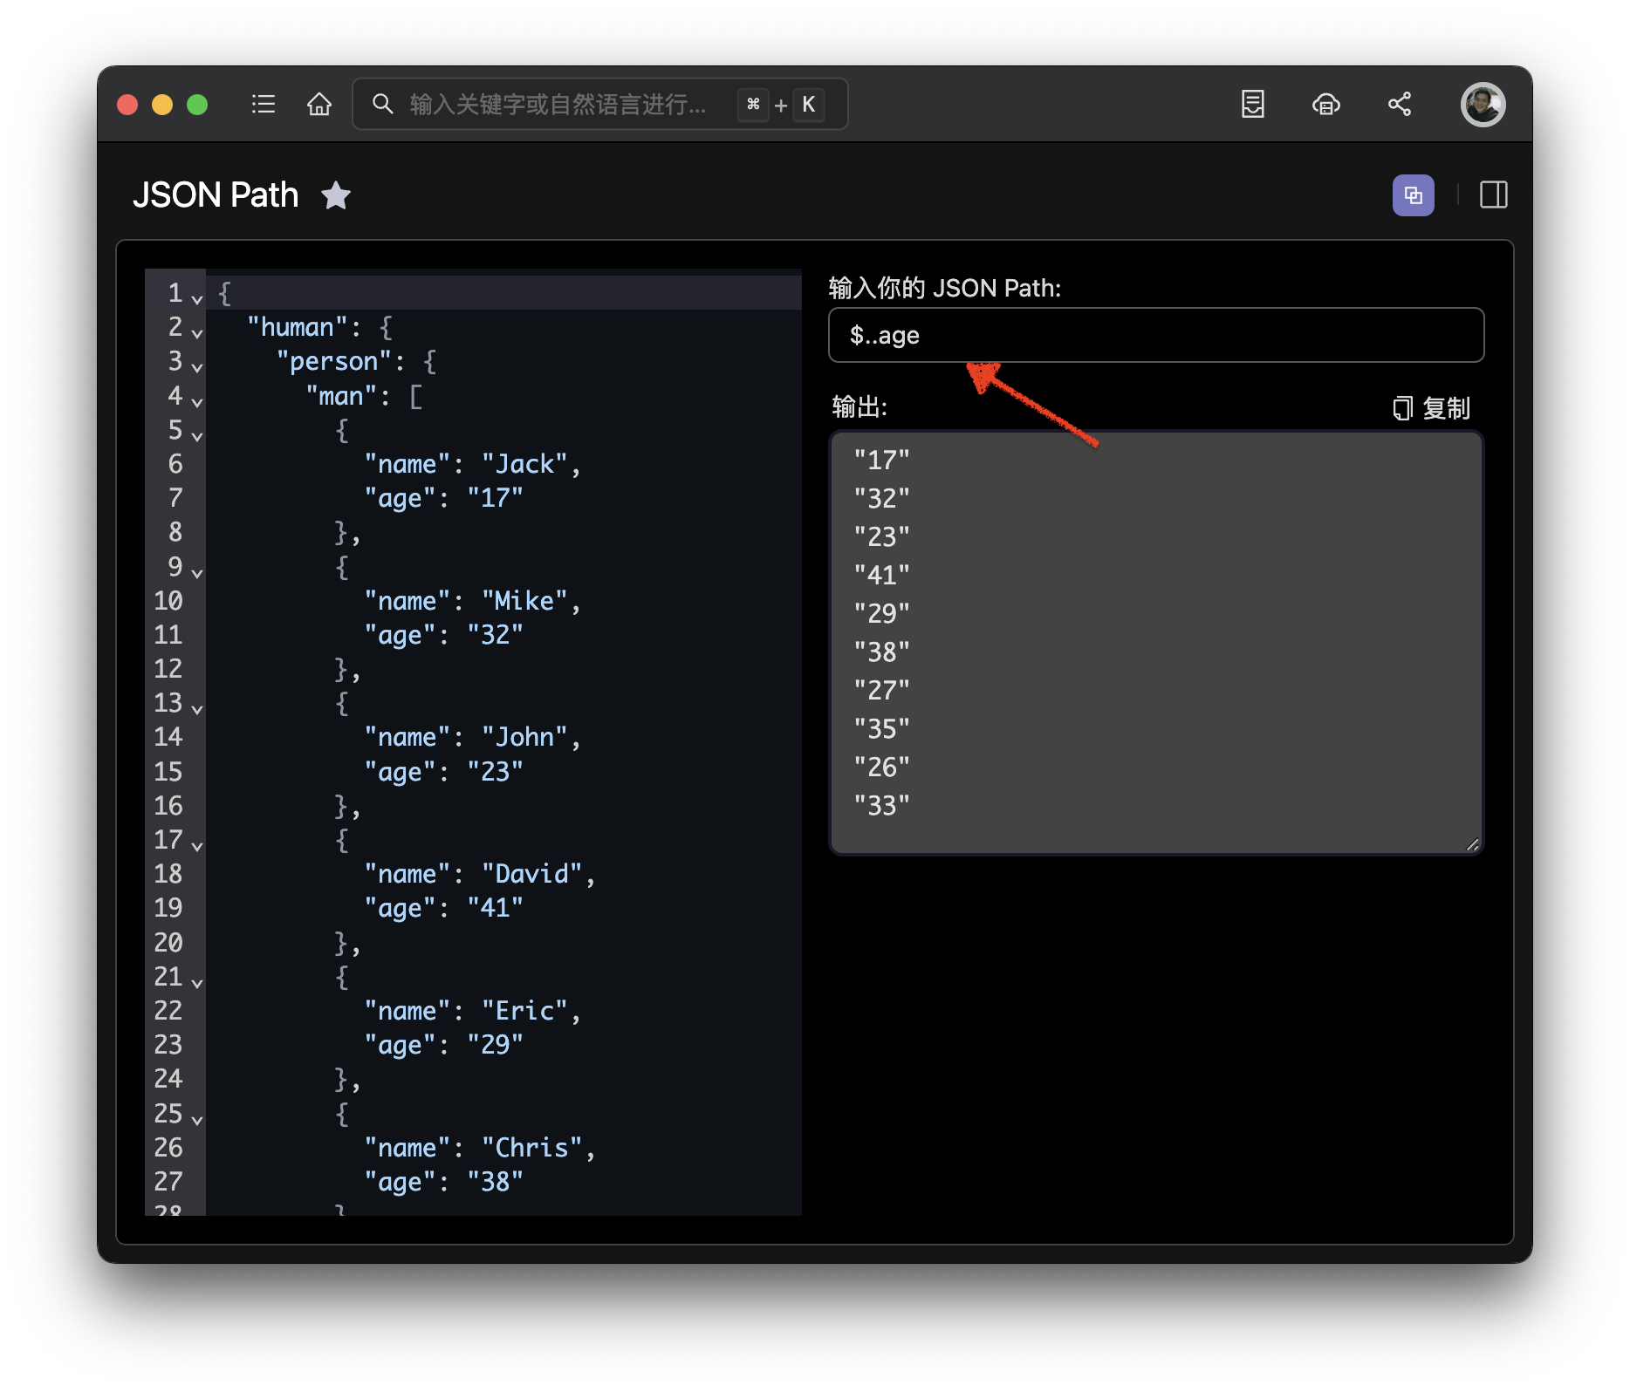
Task: Toggle the favorite star beside JSON Path title
Action: (x=337, y=194)
